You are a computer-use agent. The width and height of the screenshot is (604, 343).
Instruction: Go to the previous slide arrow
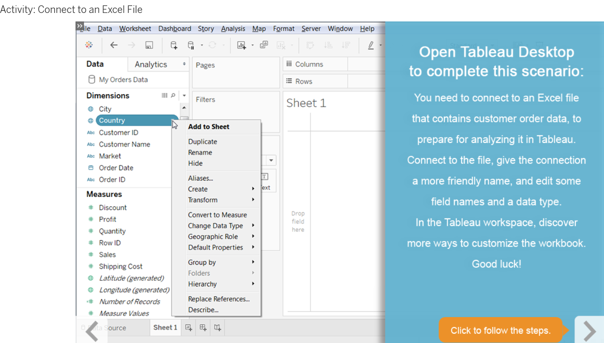(92, 331)
